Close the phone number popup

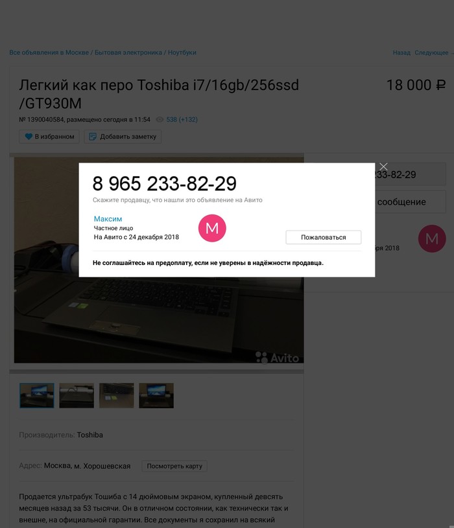(x=383, y=166)
